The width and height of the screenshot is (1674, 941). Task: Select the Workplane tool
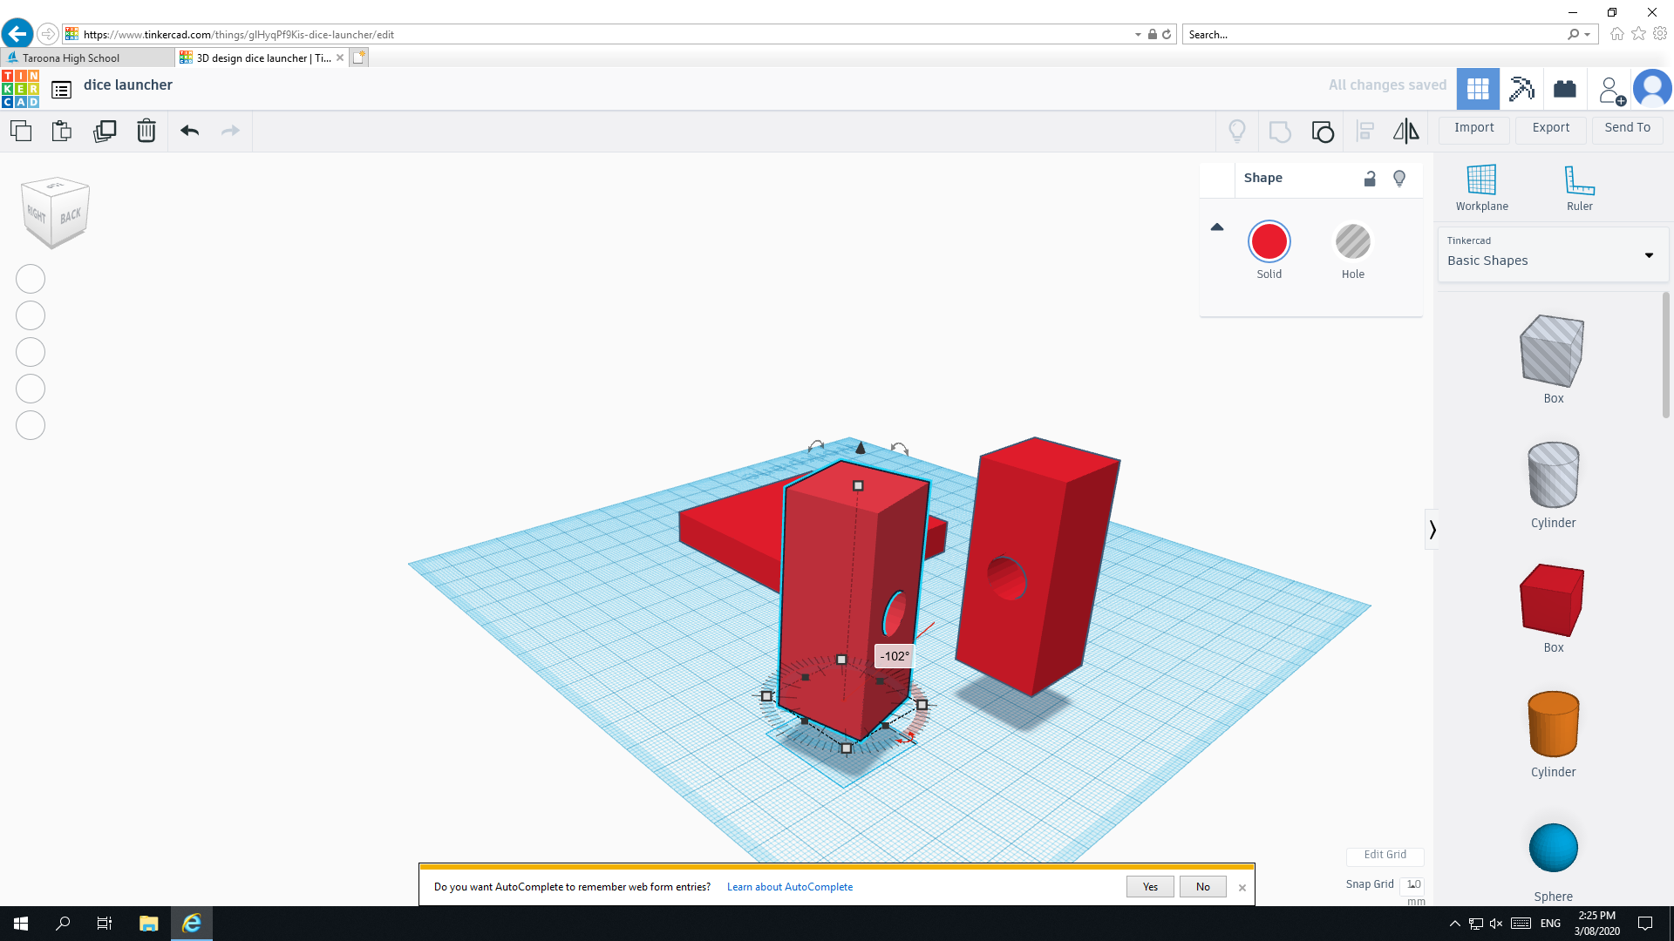point(1481,185)
